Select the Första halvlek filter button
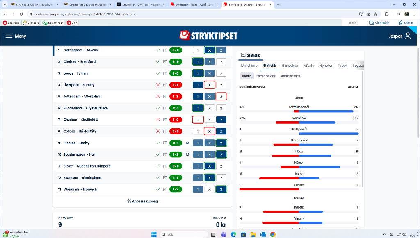This screenshot has height=238, width=420. 266,76
